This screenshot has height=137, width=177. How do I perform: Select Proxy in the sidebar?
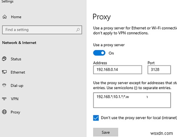[x=15, y=112]
